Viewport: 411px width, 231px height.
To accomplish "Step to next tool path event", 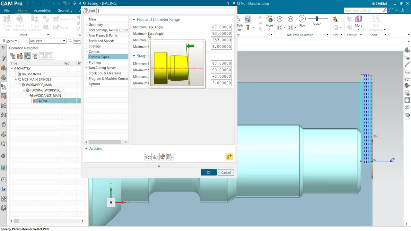I will tap(291, 27).
